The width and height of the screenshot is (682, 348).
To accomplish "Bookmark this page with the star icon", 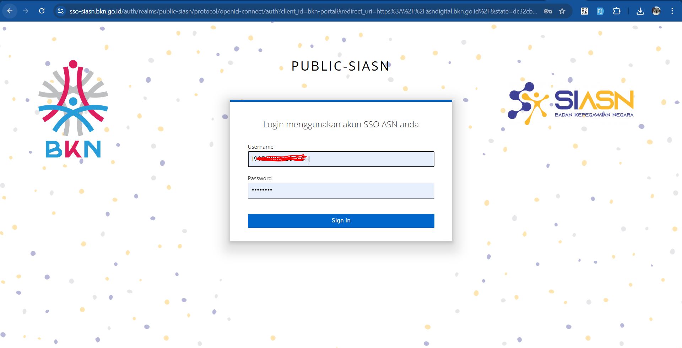I will tap(562, 11).
